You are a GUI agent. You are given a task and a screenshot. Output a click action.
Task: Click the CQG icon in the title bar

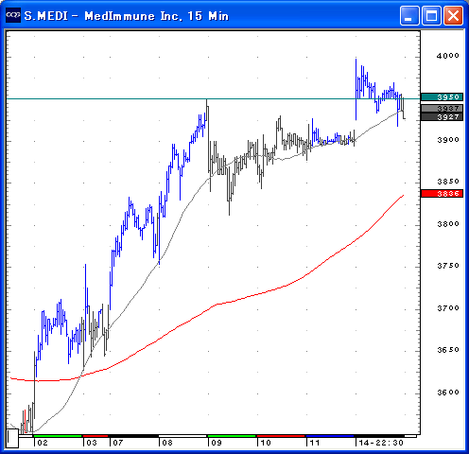click(x=13, y=15)
